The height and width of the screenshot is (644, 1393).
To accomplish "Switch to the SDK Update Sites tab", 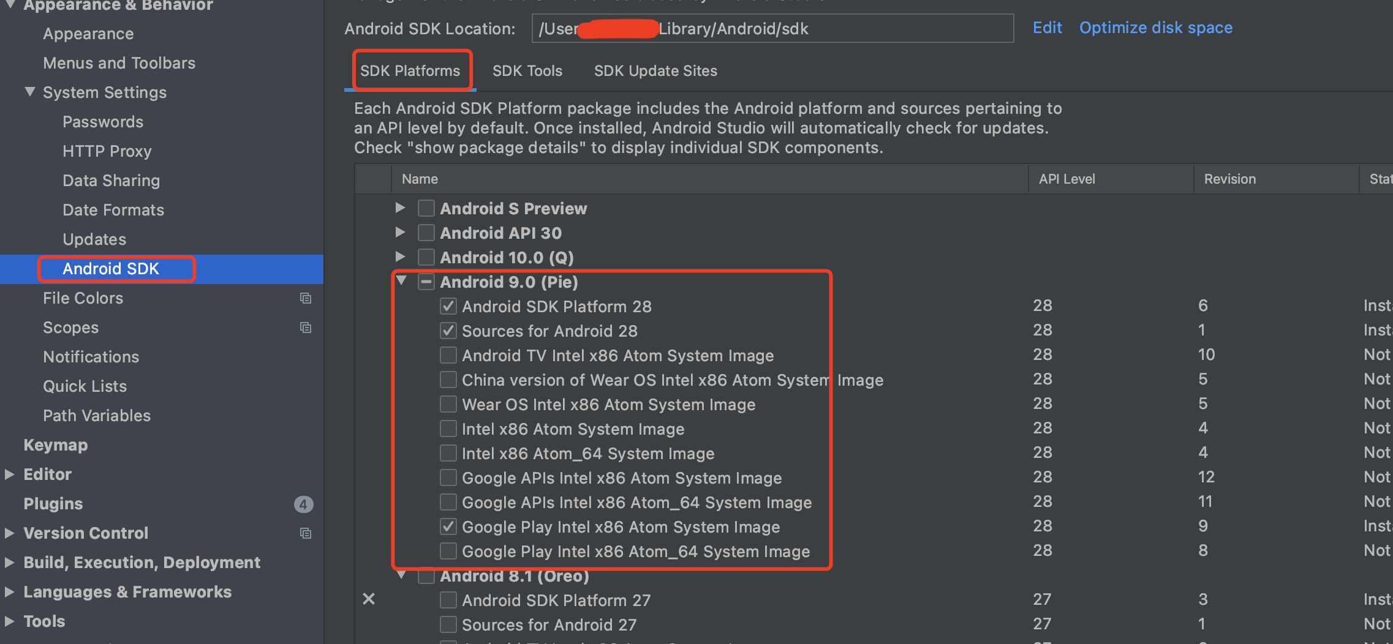I will tap(655, 71).
